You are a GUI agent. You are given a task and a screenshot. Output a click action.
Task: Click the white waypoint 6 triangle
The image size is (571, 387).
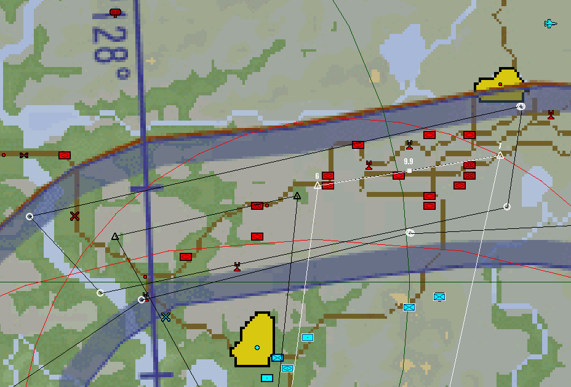tap(317, 185)
